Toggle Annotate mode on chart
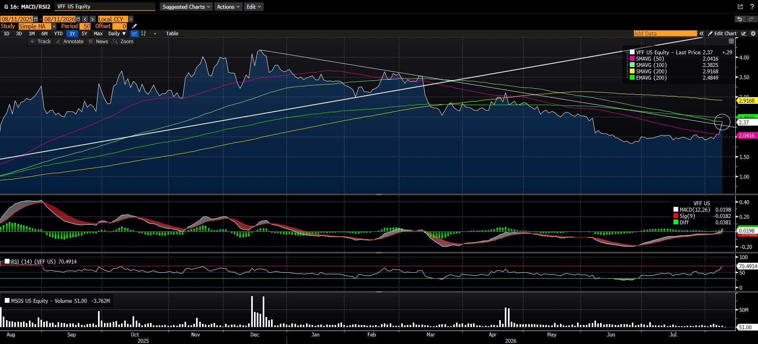Screen dimensions: 758x344 coord(70,42)
